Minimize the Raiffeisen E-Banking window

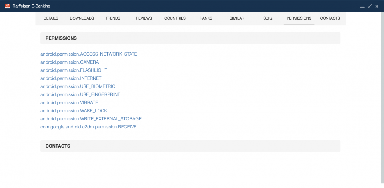[362, 7]
